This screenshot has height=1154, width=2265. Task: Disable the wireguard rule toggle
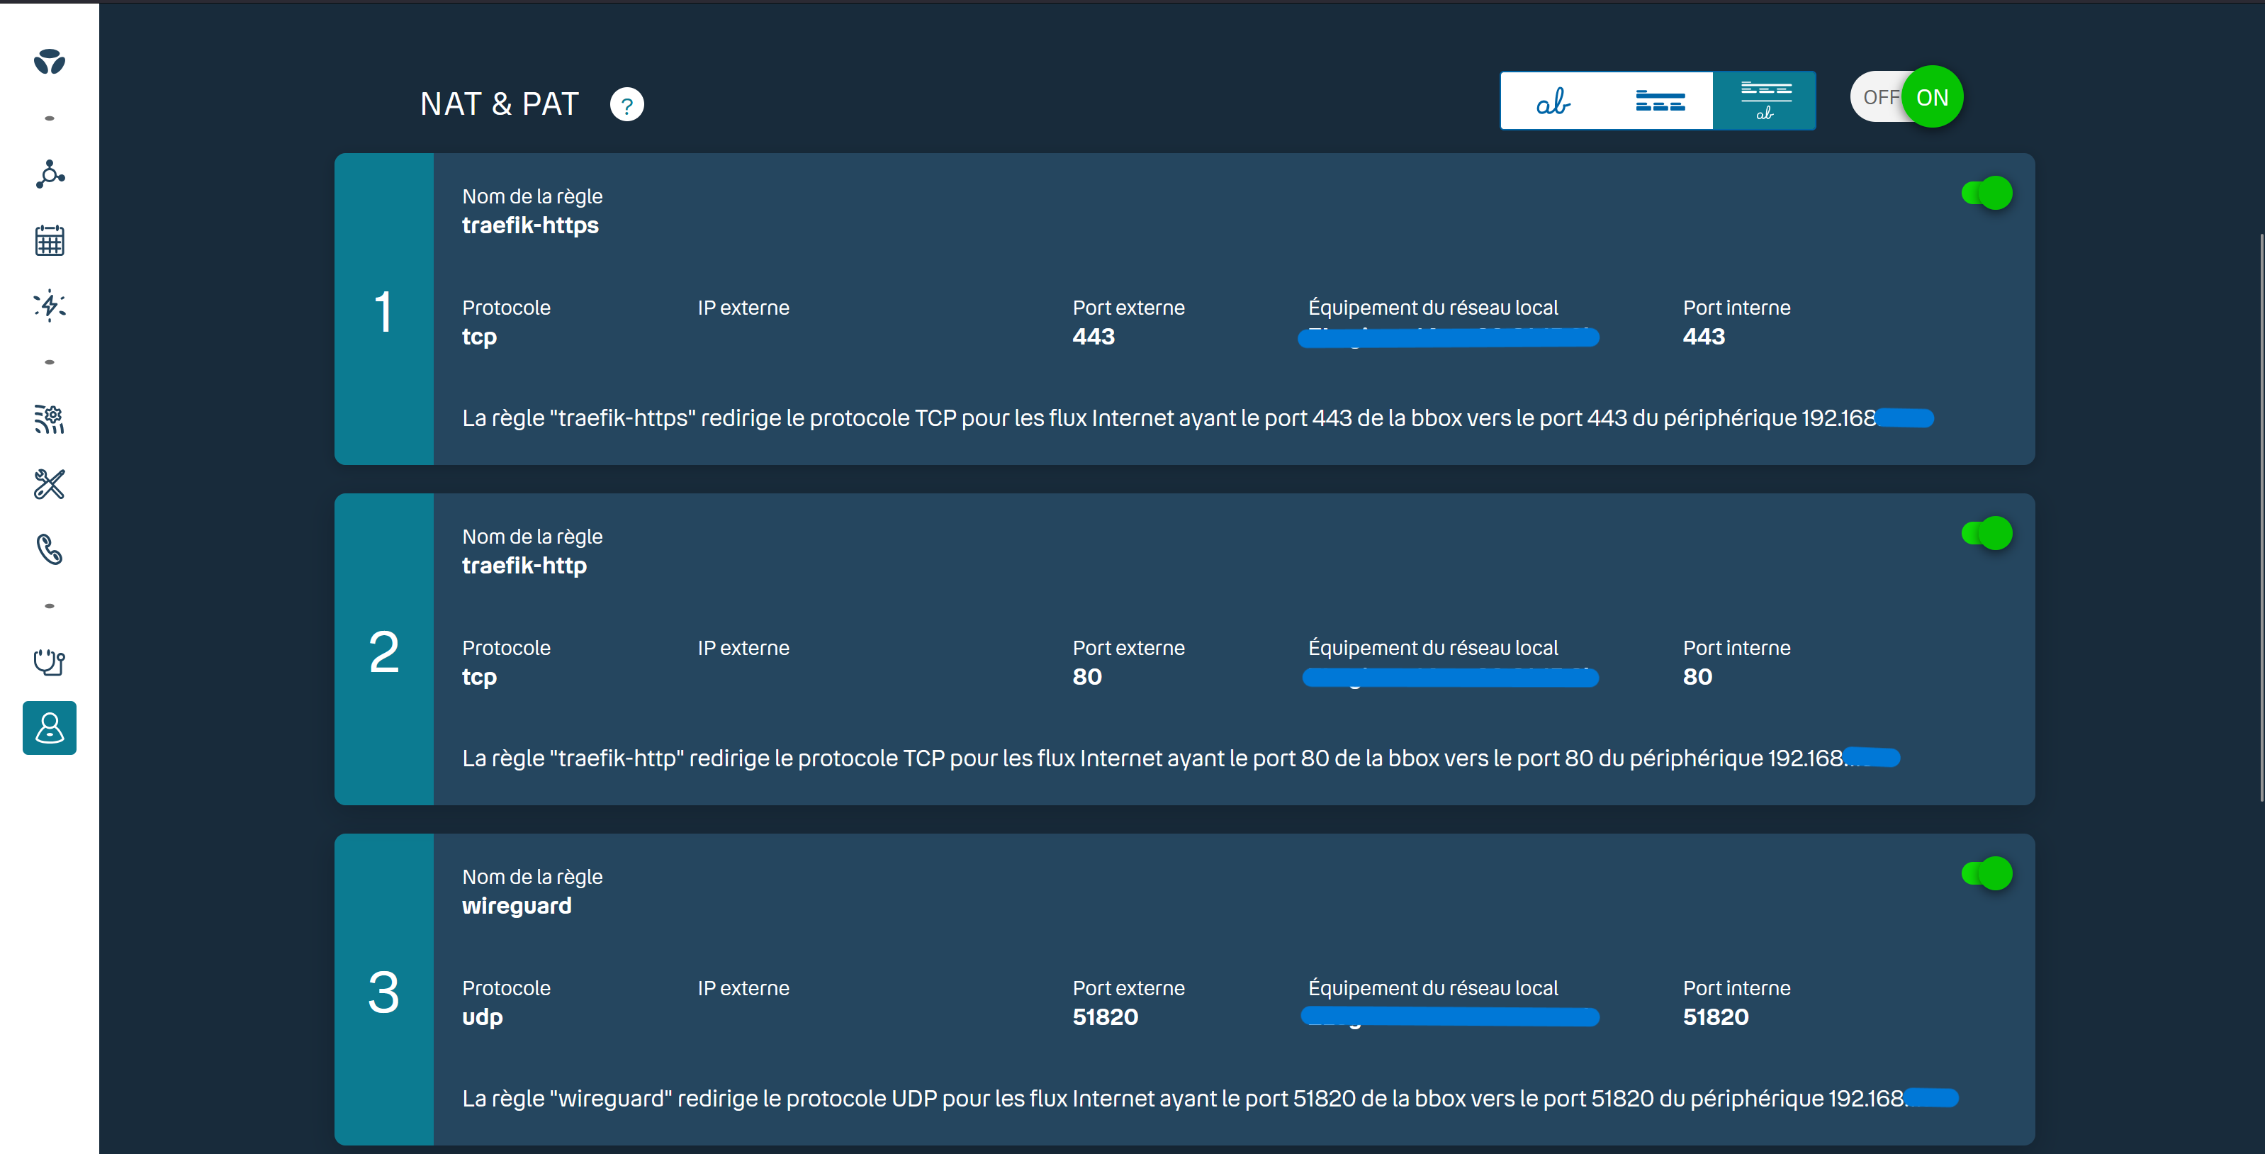pyautogui.click(x=1987, y=873)
